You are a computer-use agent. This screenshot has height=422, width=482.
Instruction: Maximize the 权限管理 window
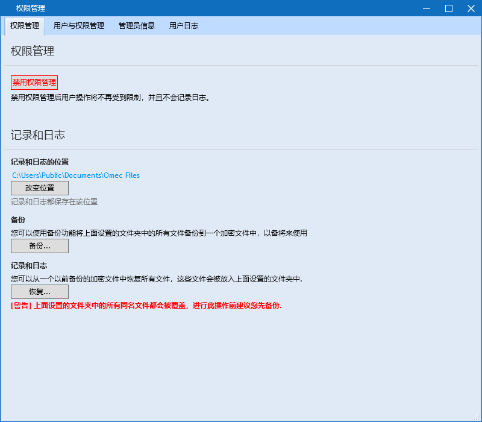point(448,8)
